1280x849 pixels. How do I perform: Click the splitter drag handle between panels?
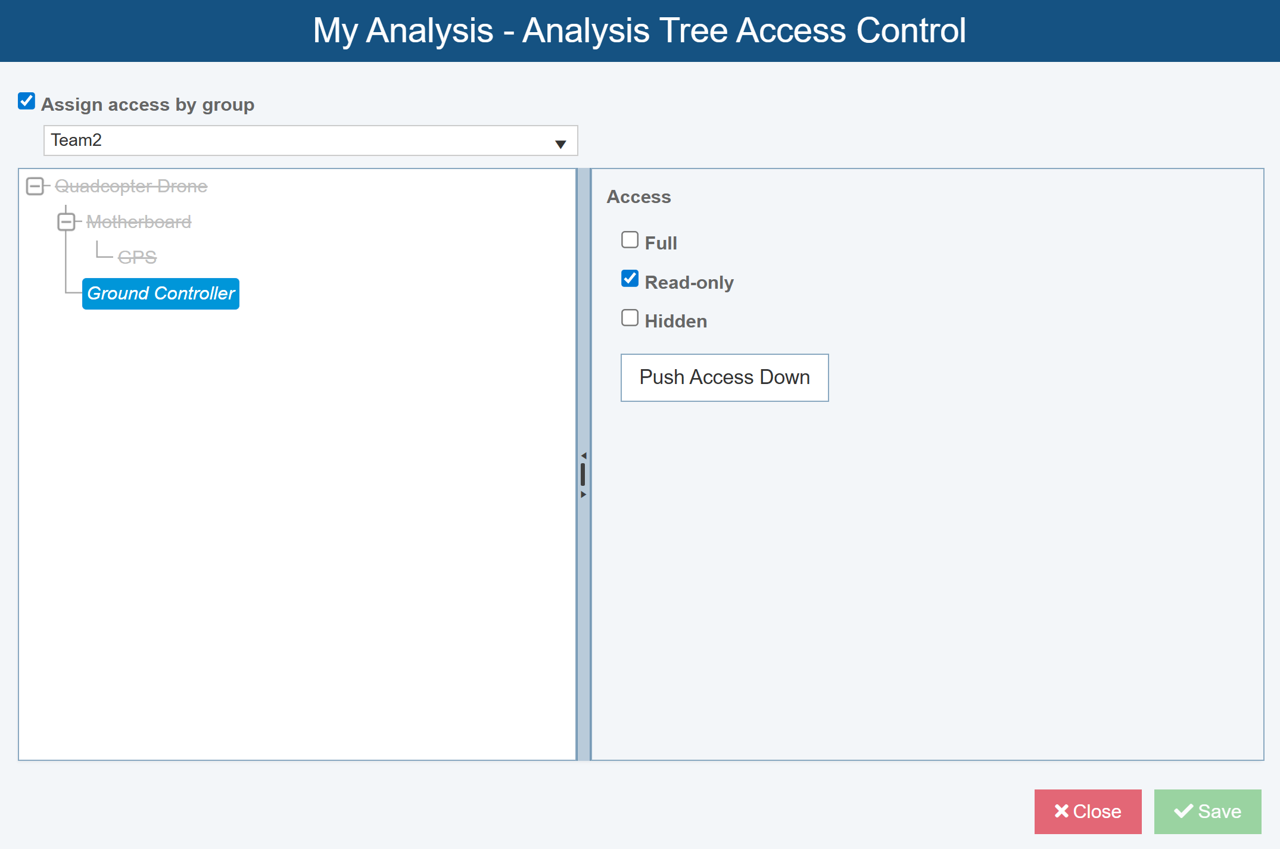[x=583, y=475]
